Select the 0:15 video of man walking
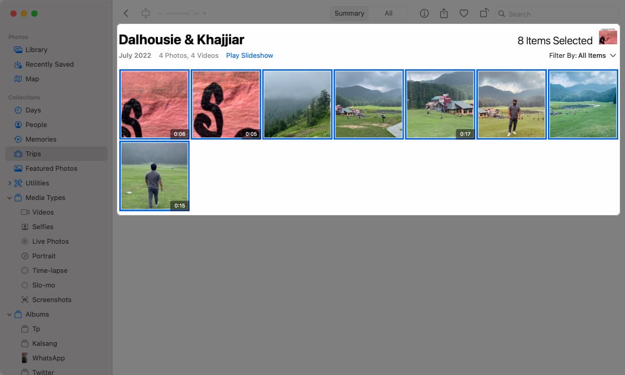625x375 pixels. coord(155,176)
